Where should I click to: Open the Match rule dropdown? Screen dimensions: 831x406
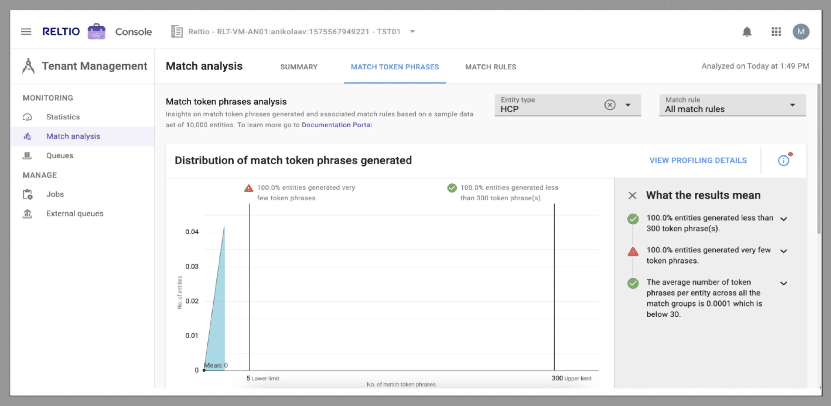(x=732, y=105)
